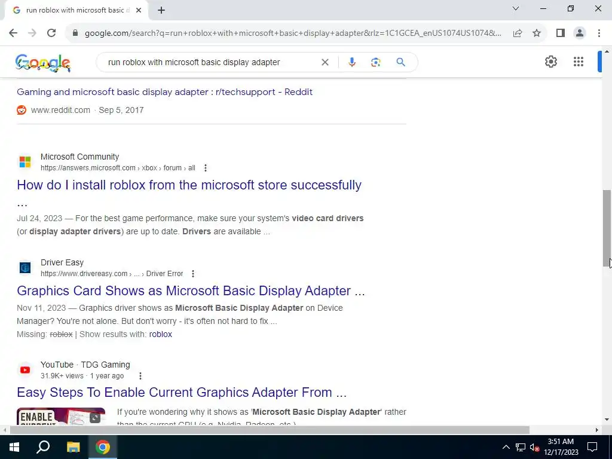
Task: Submit search with magnifier icon
Action: [400, 62]
